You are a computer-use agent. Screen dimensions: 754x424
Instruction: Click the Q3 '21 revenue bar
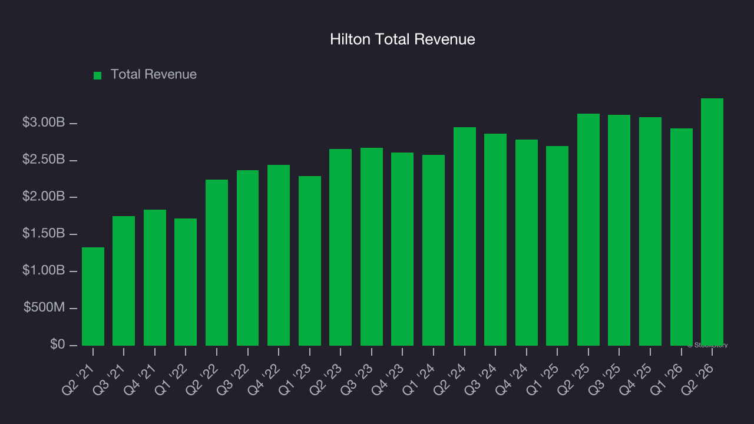[x=124, y=281]
